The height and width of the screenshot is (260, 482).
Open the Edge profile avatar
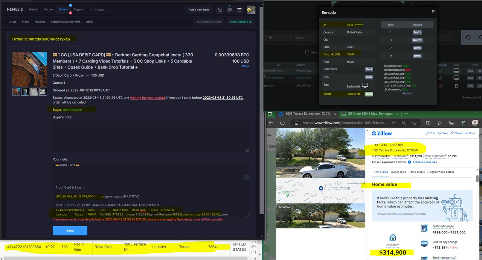(475, 123)
